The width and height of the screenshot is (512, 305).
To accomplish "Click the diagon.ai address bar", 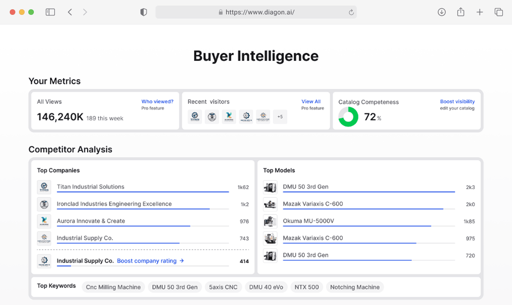I will tap(256, 12).
